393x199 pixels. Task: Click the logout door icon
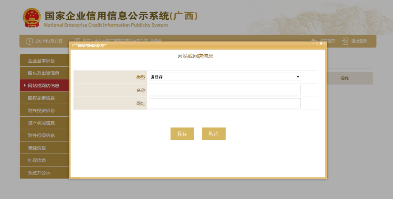[x=345, y=41]
